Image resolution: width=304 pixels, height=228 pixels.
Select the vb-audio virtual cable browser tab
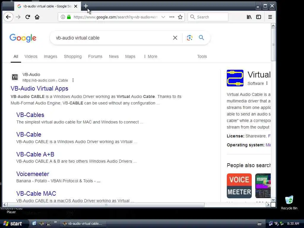tap(47, 6)
